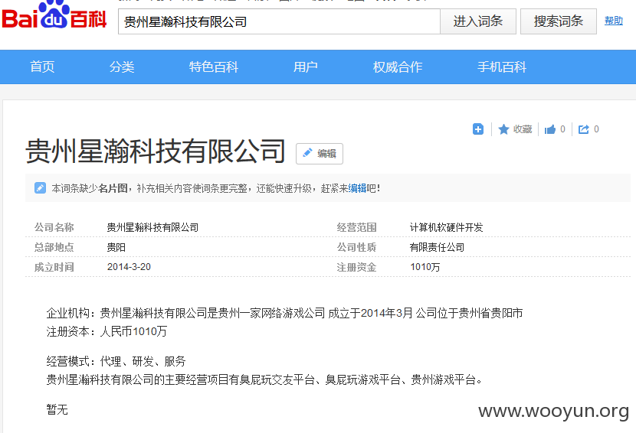Click the value 计算机软硬件开发
Viewport: 636px width, 433px height.
tap(446, 227)
